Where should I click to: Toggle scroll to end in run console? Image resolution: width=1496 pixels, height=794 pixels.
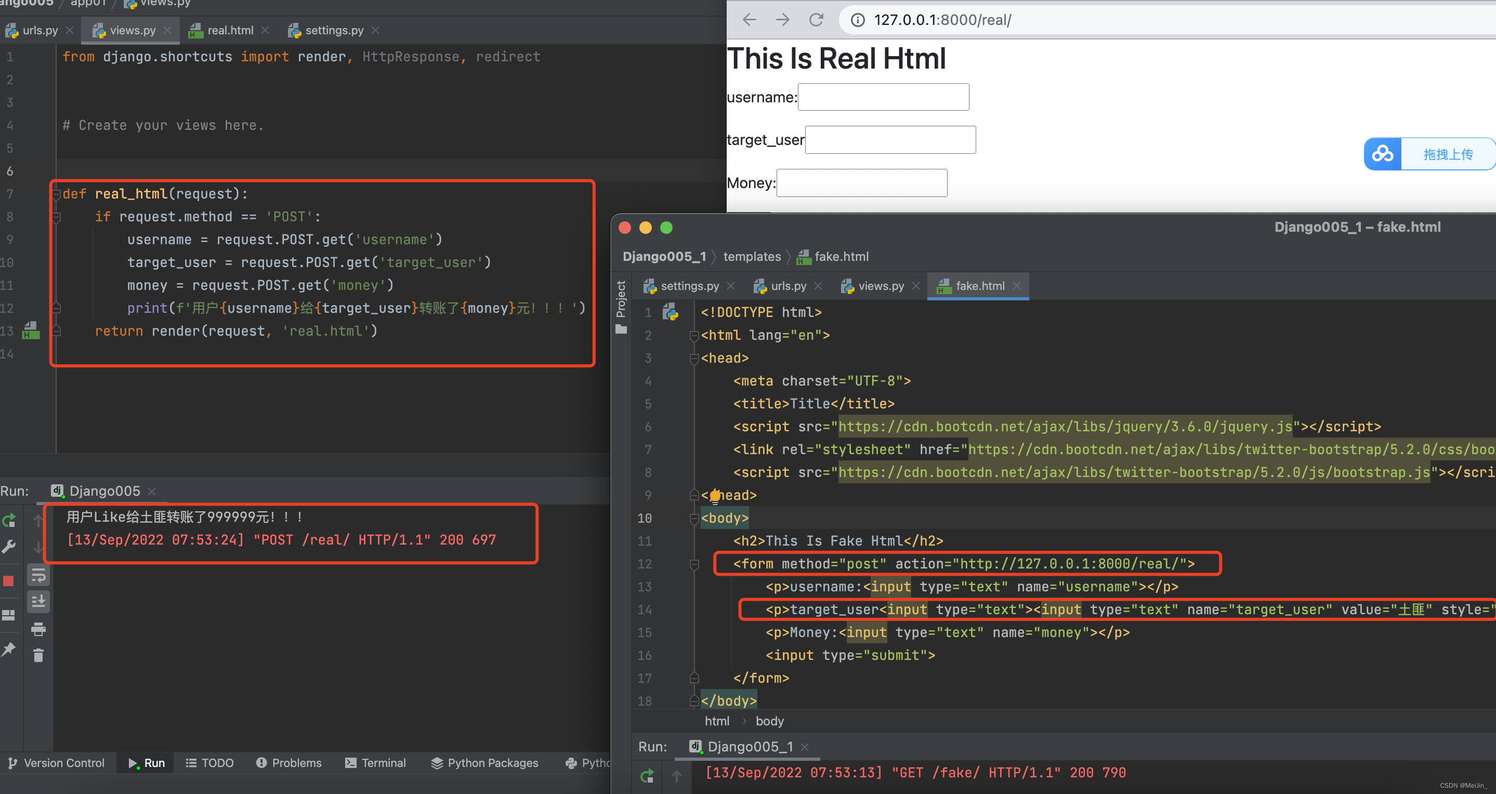38,601
